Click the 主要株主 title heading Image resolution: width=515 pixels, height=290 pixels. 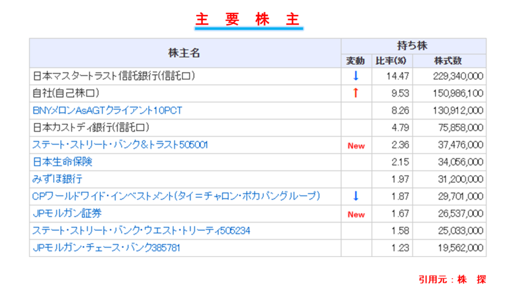tap(247, 19)
